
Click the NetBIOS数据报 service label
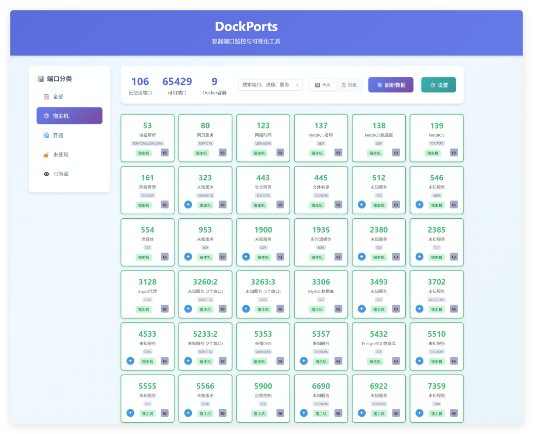pyautogui.click(x=379, y=135)
